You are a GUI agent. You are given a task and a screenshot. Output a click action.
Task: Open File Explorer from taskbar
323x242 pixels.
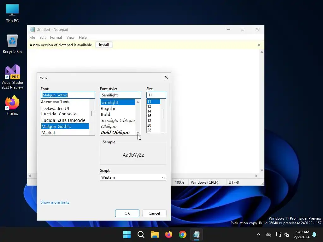click(155, 234)
